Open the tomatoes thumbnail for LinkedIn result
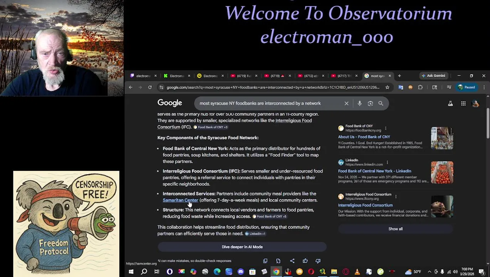 [x=442, y=172]
